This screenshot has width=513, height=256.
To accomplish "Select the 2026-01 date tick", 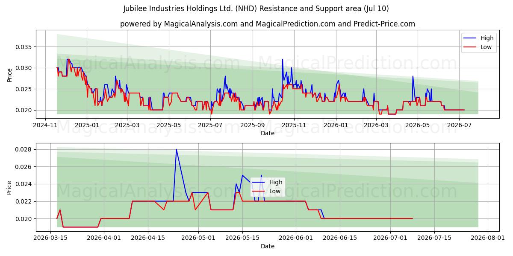I will (336, 125).
